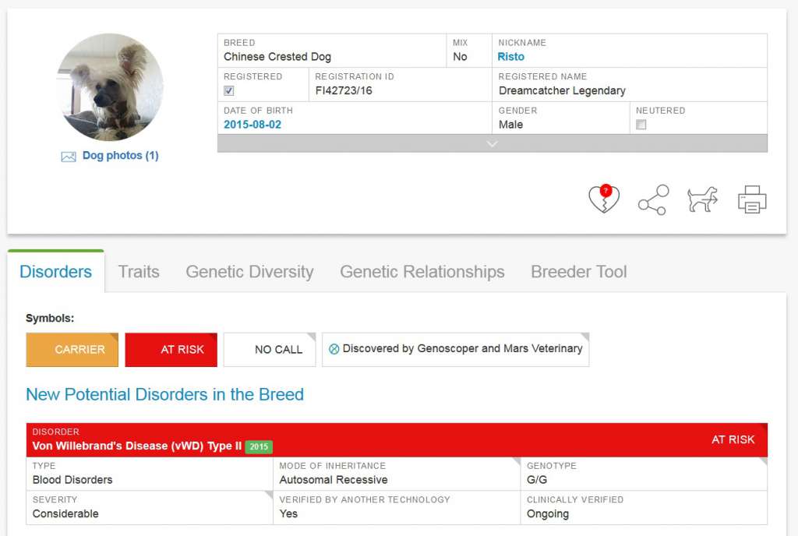Select the Genetic Relationships tab

click(422, 272)
